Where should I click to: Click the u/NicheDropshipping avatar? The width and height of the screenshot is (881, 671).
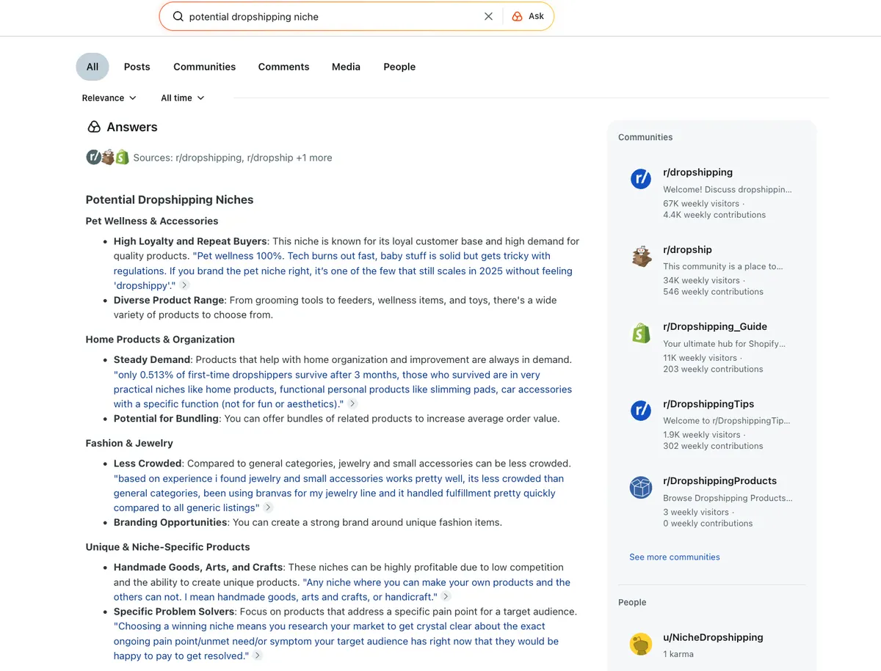640,643
